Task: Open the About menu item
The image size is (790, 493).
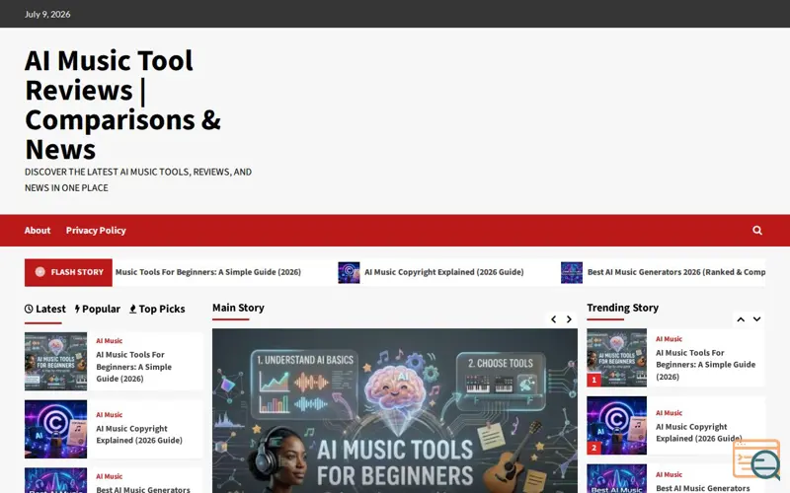Action: point(38,231)
